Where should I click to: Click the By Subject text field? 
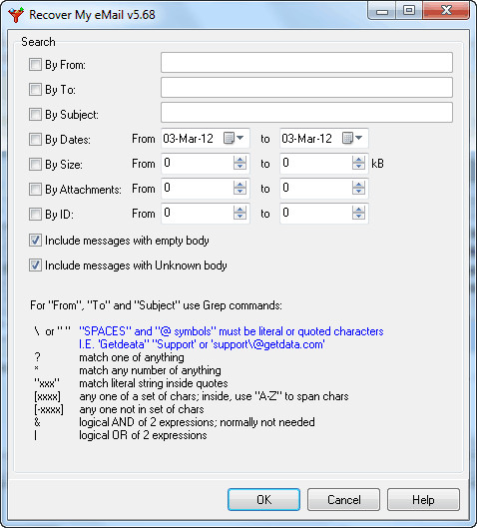[306, 113]
